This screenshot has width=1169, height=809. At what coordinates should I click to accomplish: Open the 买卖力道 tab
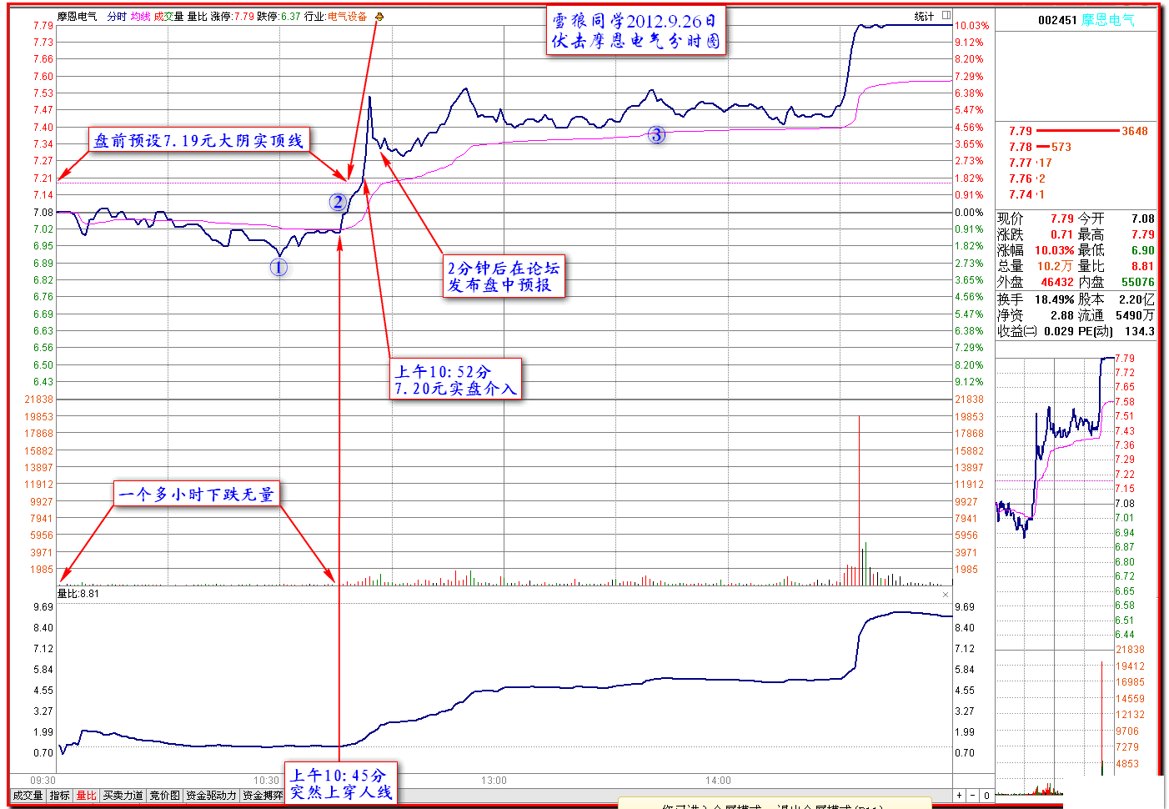point(123,796)
